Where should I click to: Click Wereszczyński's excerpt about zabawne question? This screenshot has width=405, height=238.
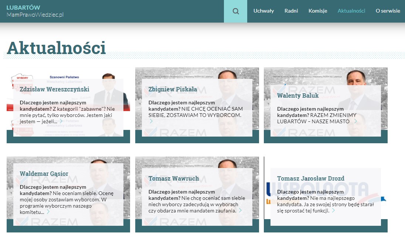click(x=67, y=112)
